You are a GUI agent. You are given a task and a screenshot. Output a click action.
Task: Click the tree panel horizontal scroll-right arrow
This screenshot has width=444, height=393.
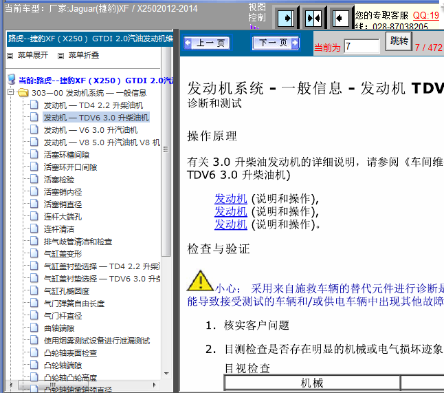coord(155,385)
